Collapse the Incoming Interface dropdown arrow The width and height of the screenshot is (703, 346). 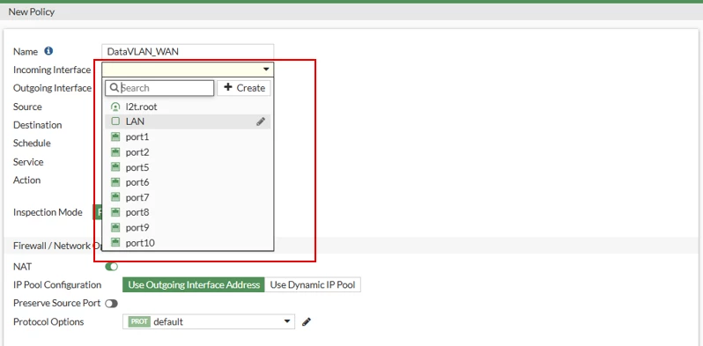click(x=266, y=70)
